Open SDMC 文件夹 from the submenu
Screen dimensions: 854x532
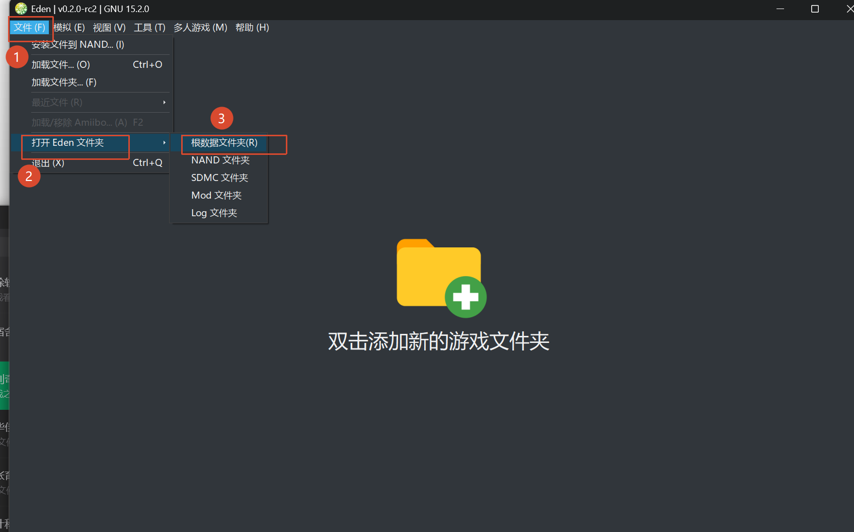click(x=219, y=178)
